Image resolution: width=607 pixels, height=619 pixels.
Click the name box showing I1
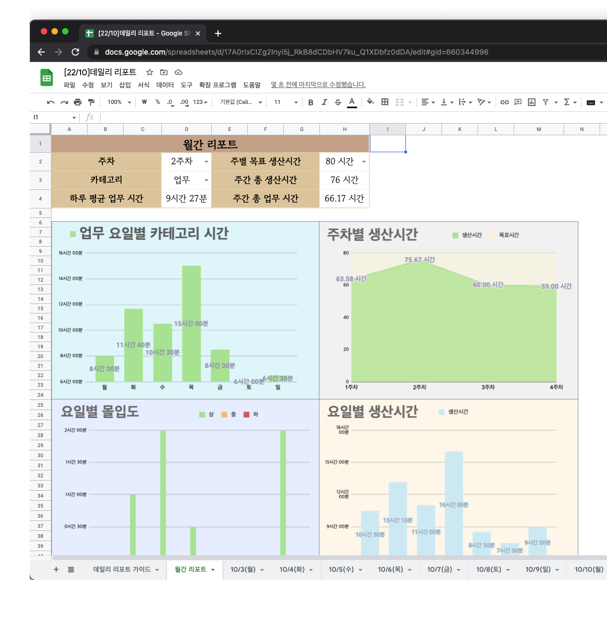click(x=54, y=117)
